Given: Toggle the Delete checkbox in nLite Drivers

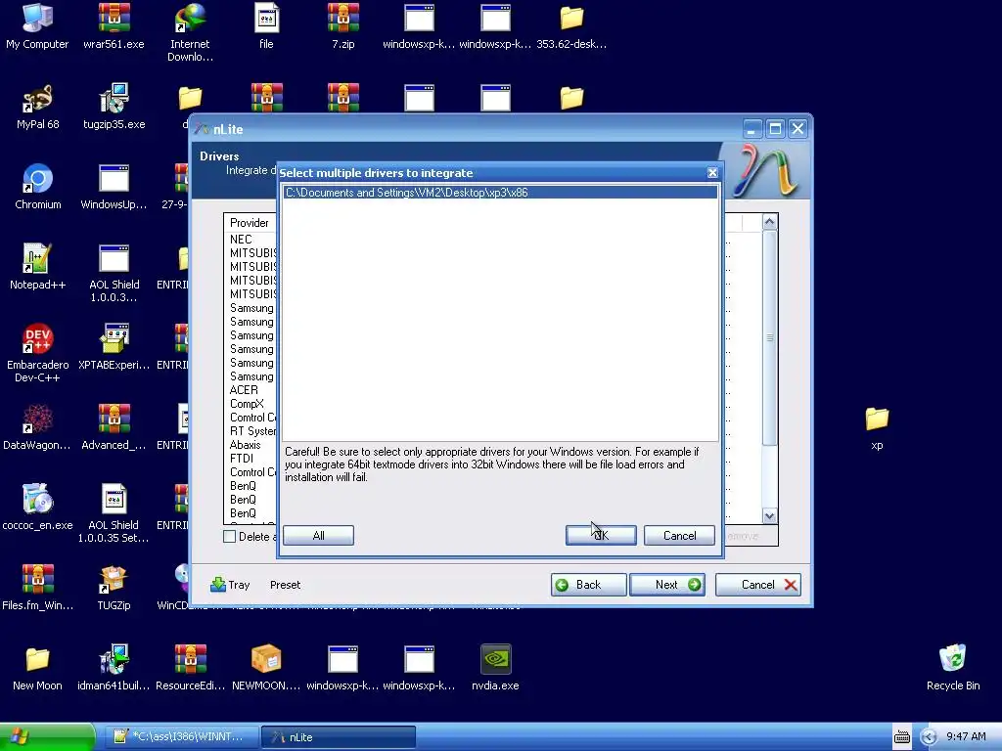Looking at the screenshot, I should coord(229,537).
